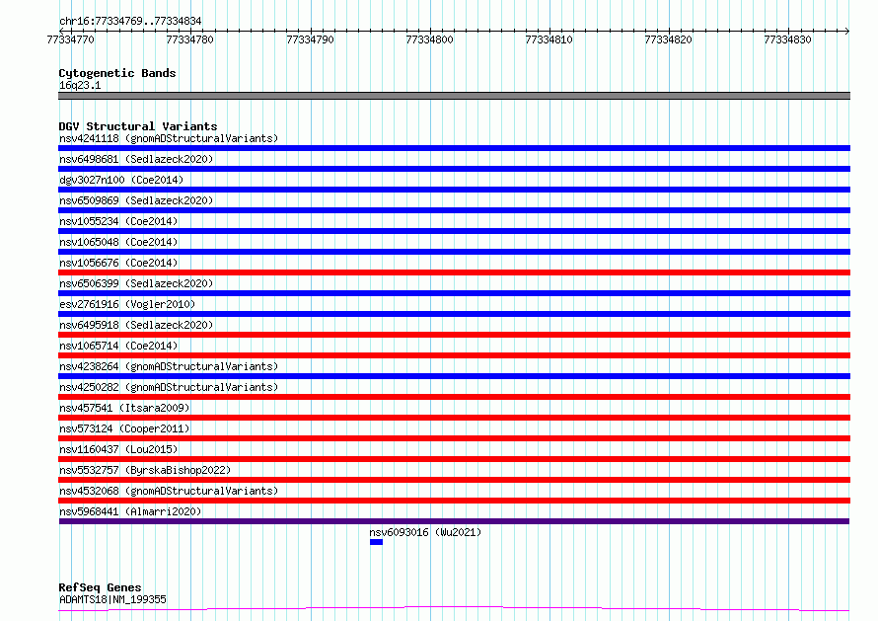Screen dimensions: 878x621
Task: Click the red bar under nsv1056676
Action: (x=454, y=272)
